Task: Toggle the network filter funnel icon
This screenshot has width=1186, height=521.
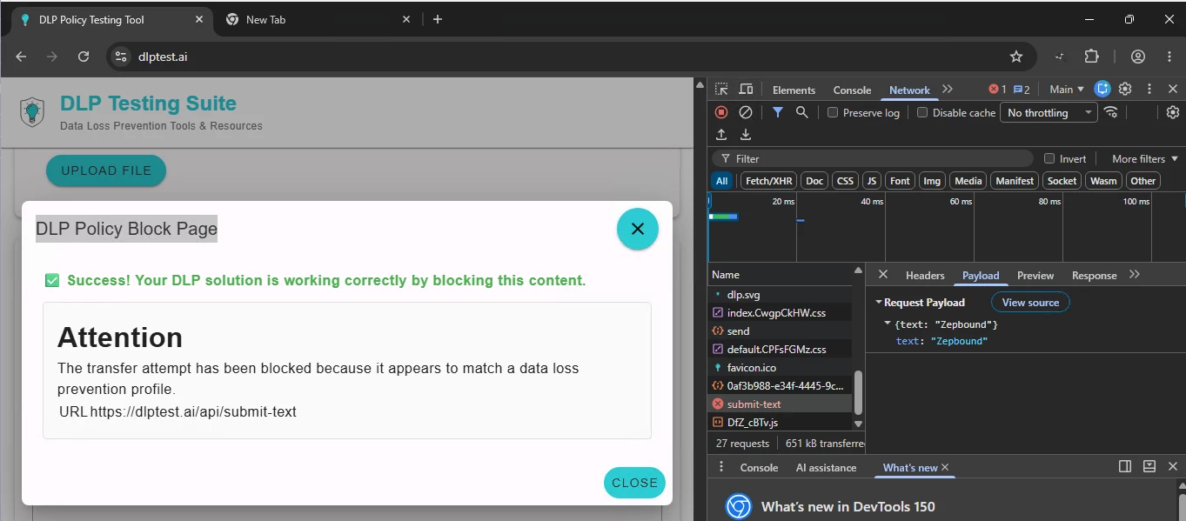Action: pyautogui.click(x=778, y=112)
